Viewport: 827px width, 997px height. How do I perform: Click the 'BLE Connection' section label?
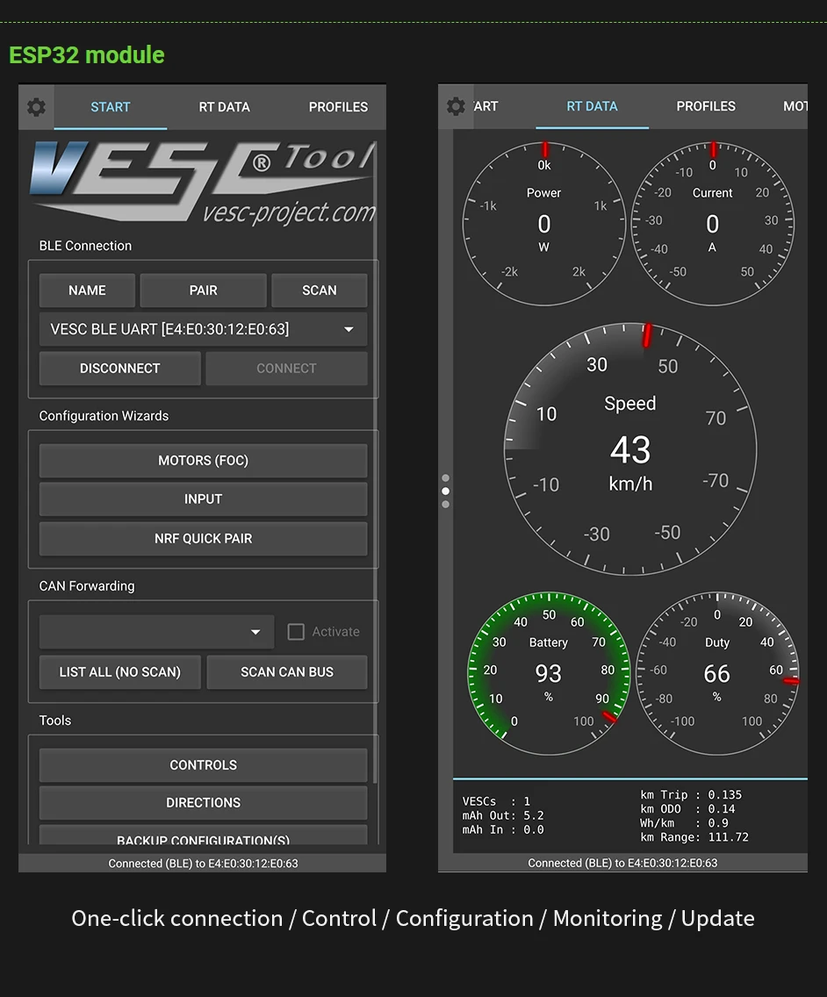(85, 246)
